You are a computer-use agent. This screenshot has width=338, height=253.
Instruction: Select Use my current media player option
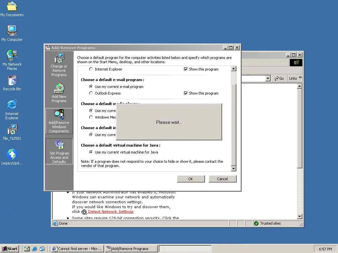(x=91, y=111)
